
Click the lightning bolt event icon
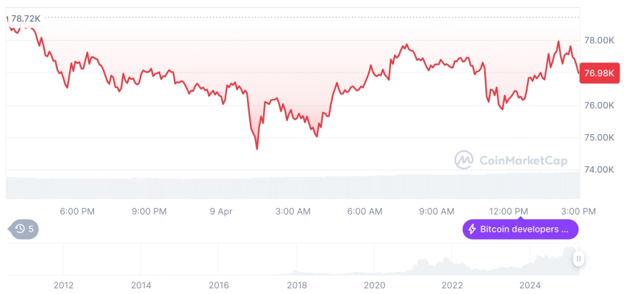tap(472, 229)
